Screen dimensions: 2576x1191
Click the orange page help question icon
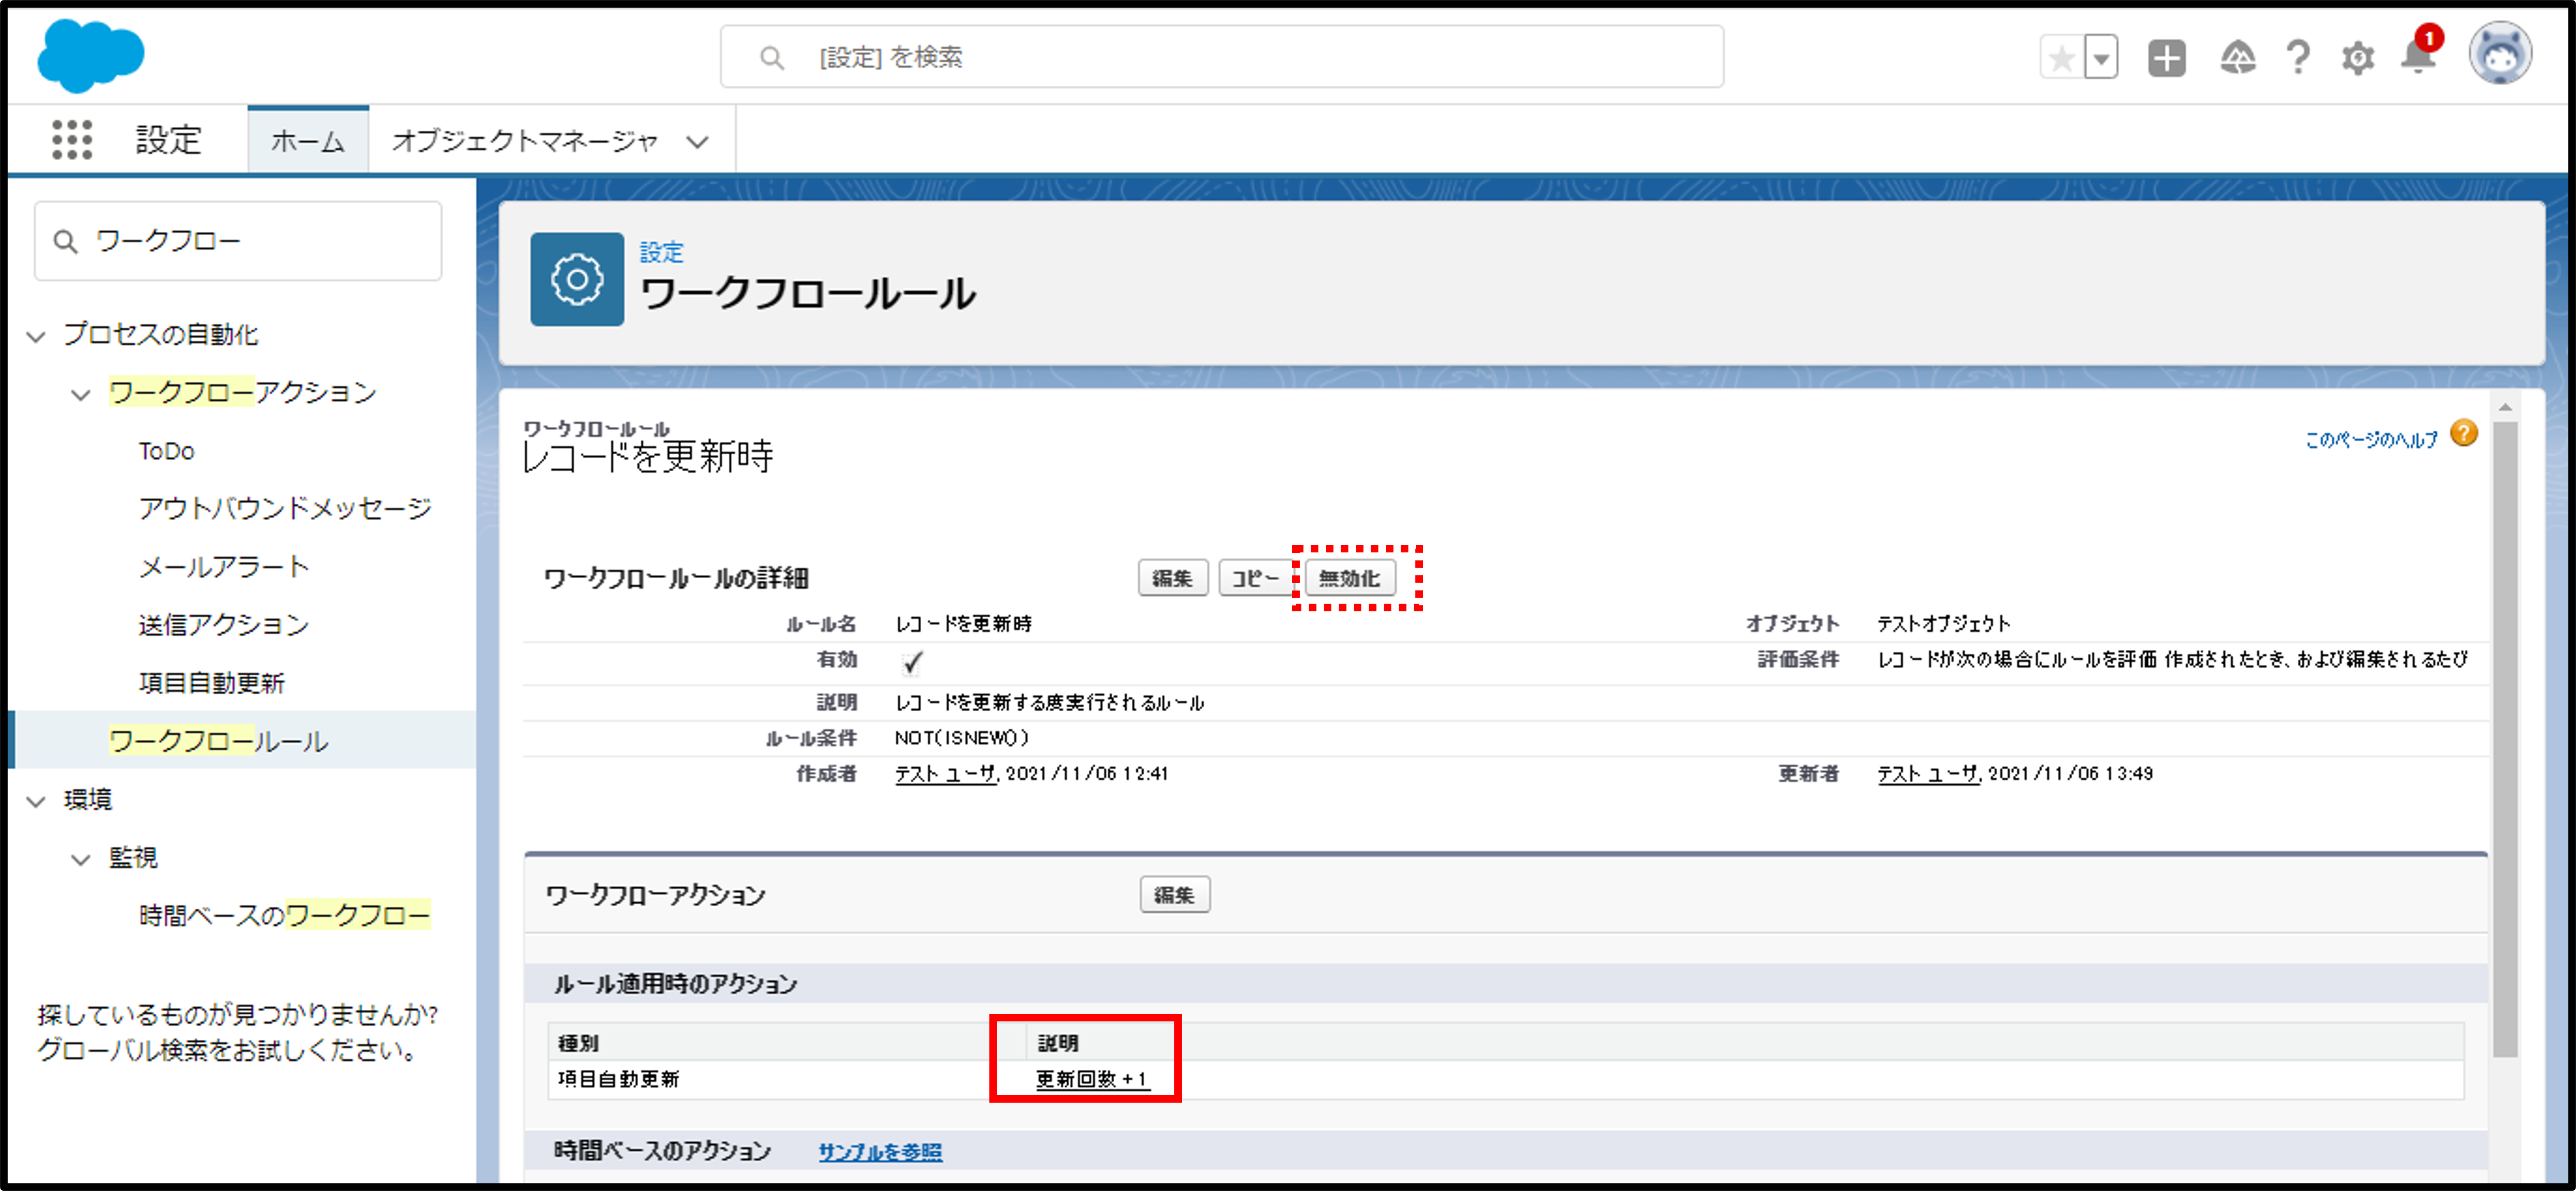point(2464,434)
